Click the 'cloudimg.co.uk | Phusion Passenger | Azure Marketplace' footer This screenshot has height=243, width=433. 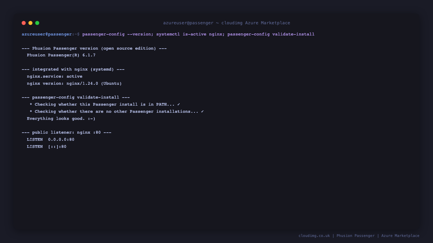(359, 236)
